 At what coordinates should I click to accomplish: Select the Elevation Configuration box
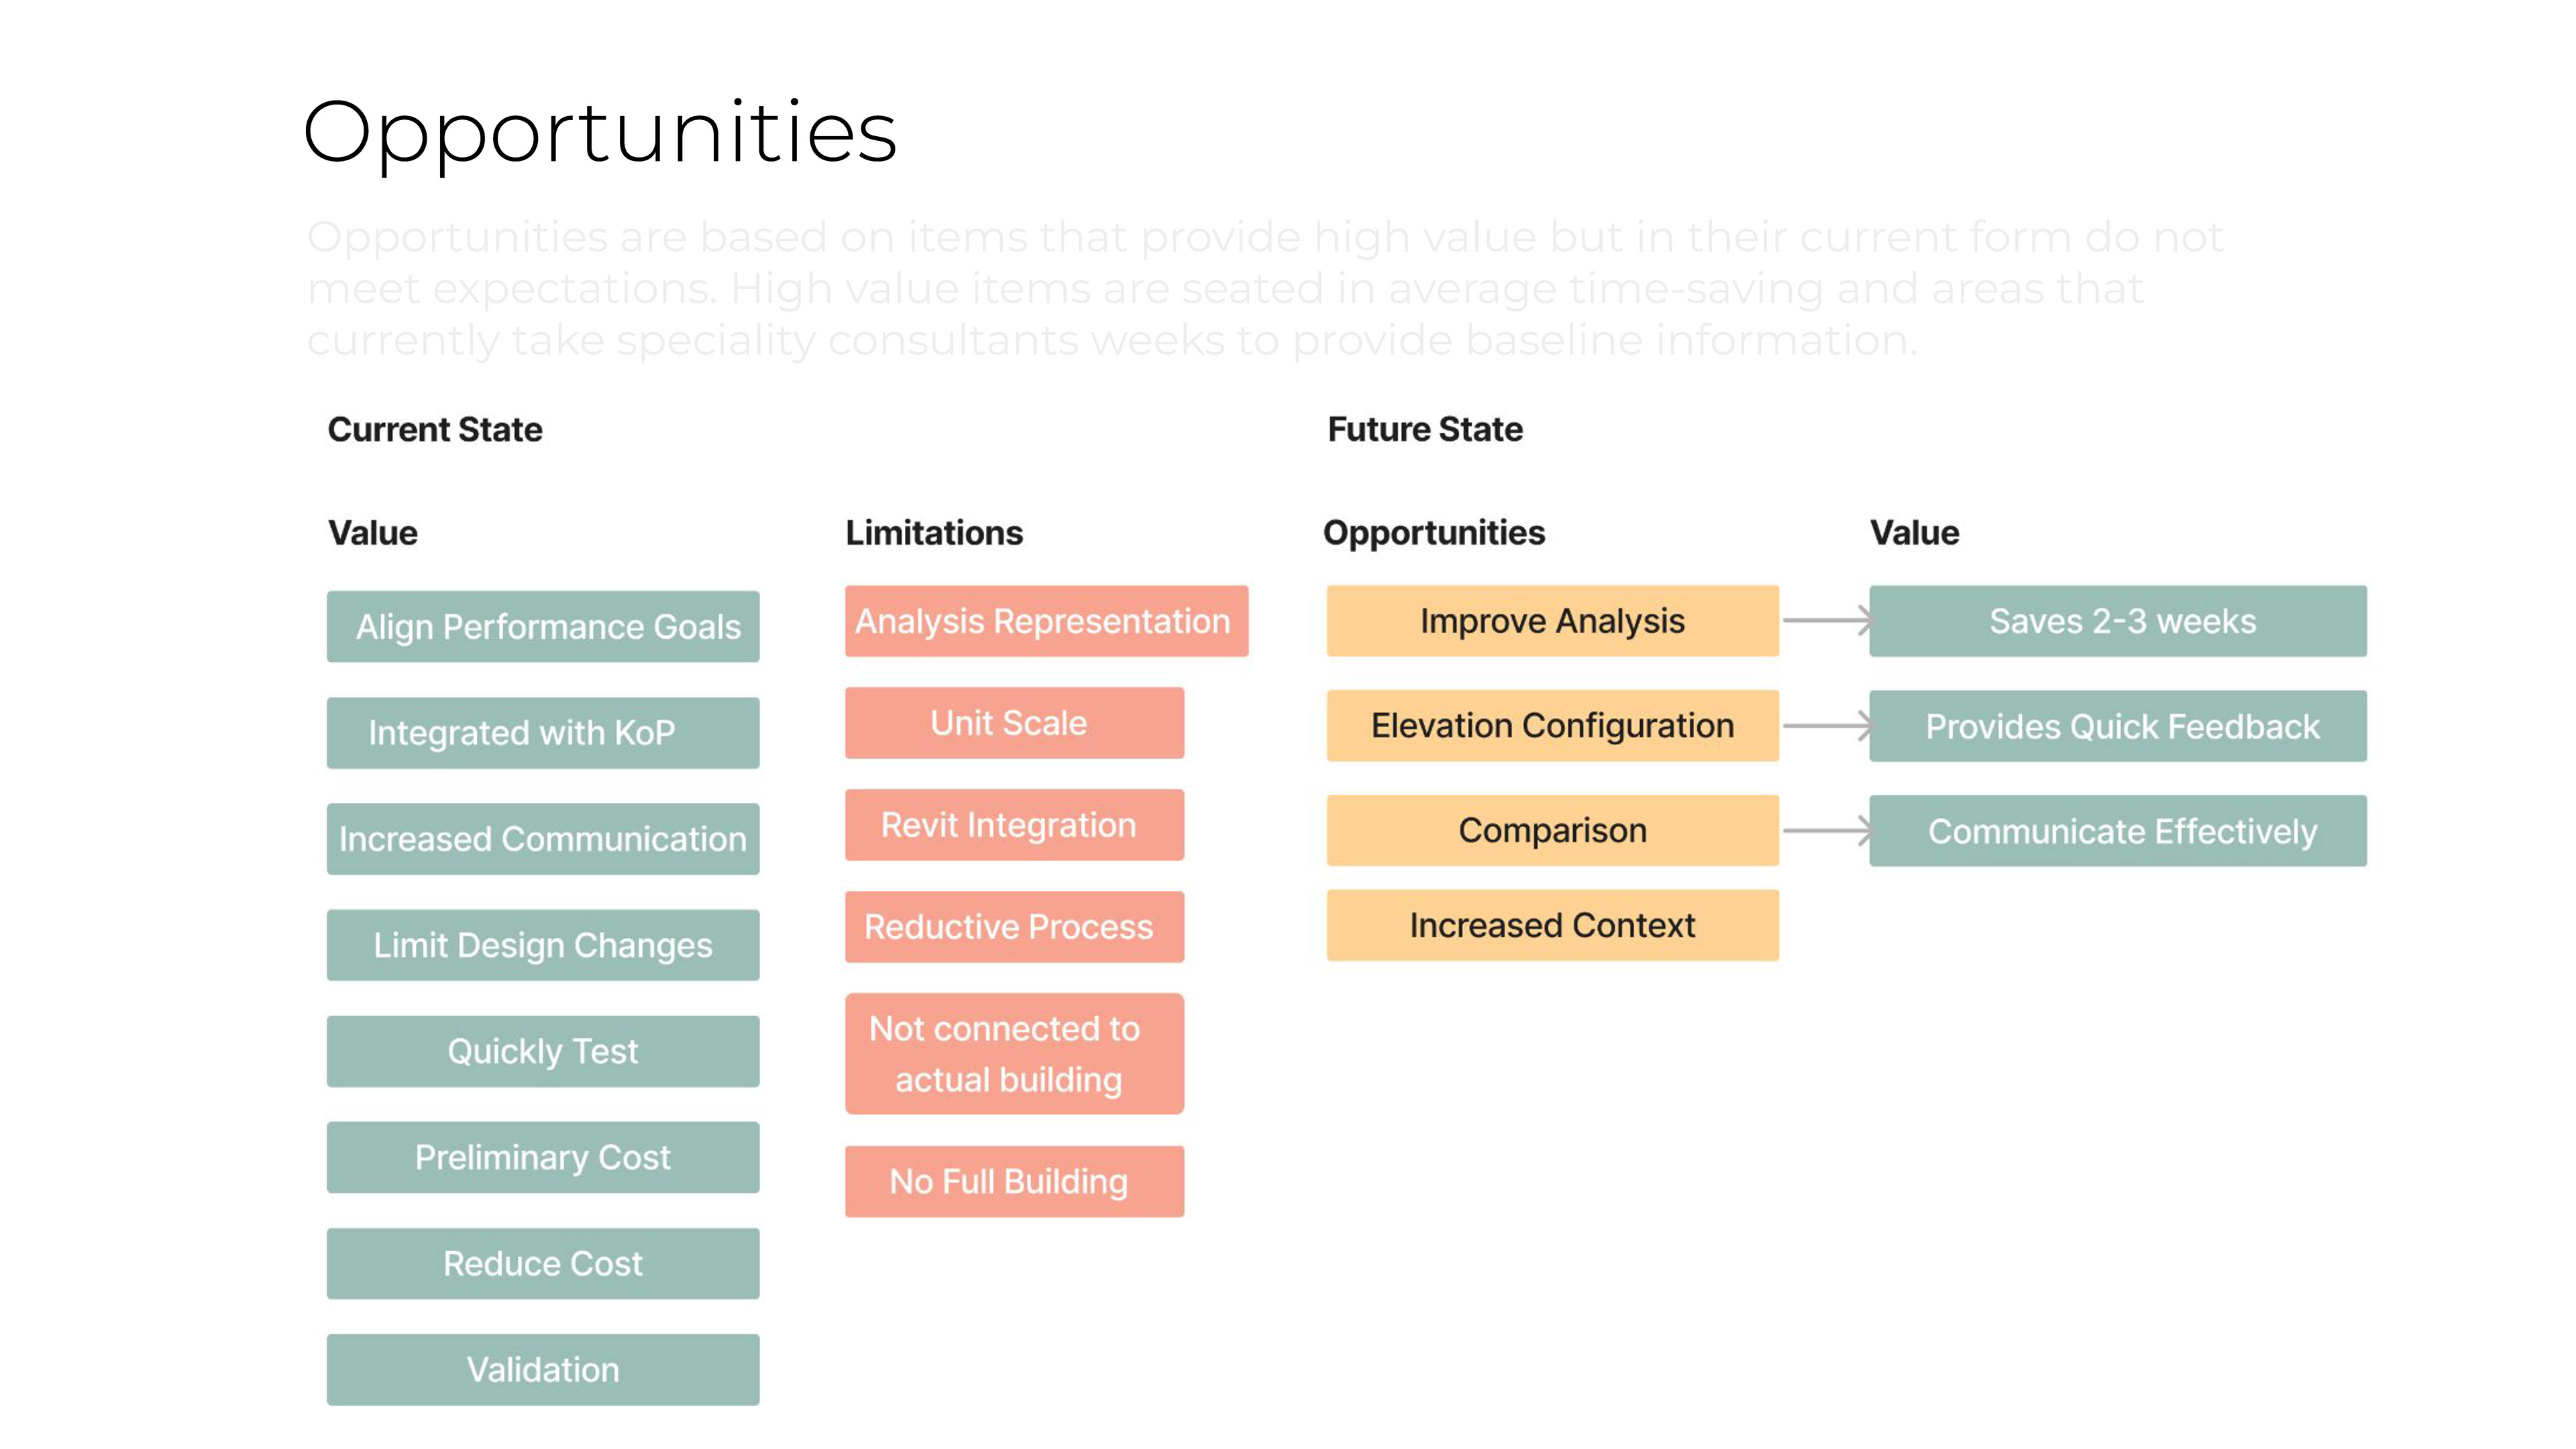[x=1552, y=725]
